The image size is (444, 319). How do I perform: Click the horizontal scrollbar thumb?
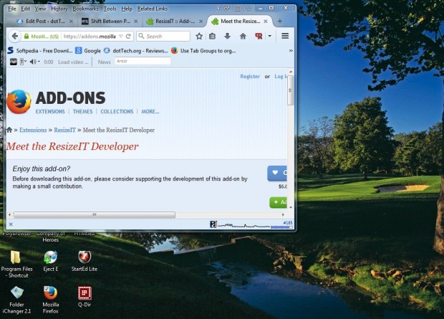[95, 214]
